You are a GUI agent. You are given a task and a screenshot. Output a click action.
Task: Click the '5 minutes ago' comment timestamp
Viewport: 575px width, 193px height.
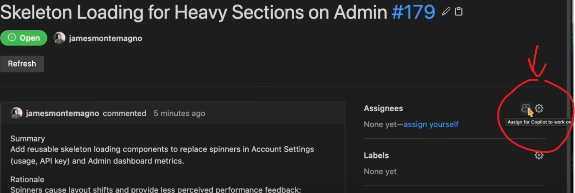point(179,113)
